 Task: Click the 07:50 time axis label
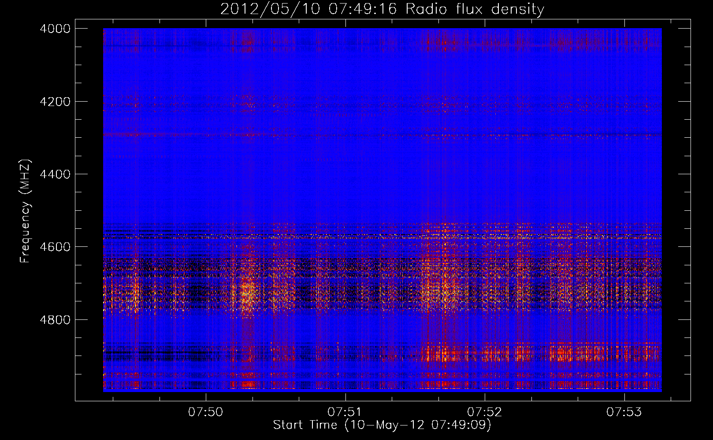(x=206, y=412)
